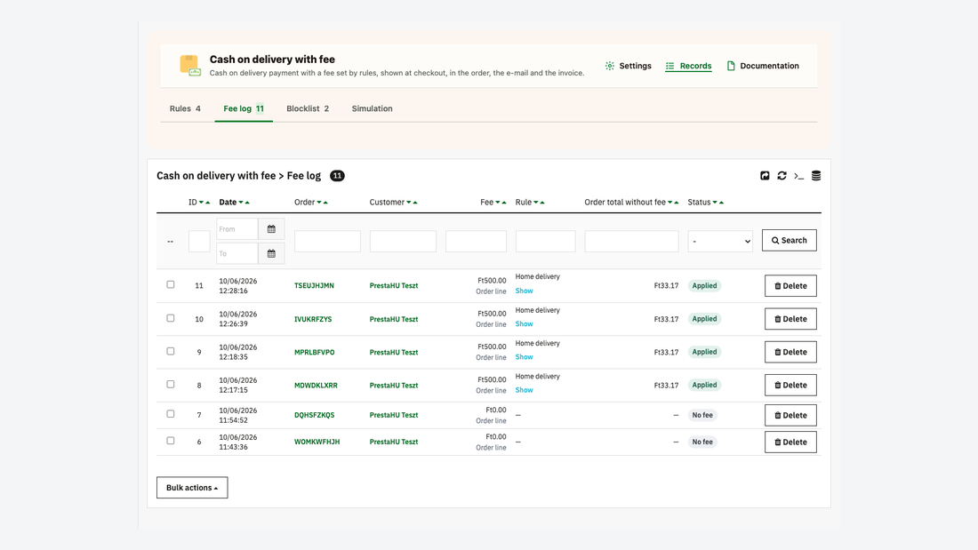The image size is (978, 550).
Task: Show rule details for order IVUKRFZYS
Action: 524,323
